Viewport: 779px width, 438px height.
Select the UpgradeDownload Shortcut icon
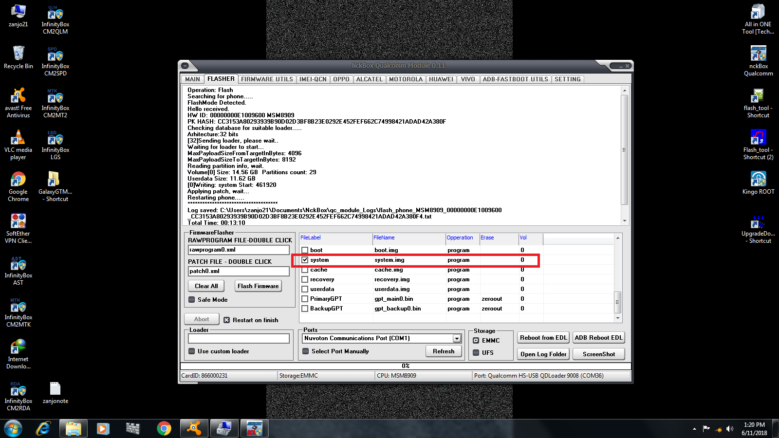[x=758, y=229]
